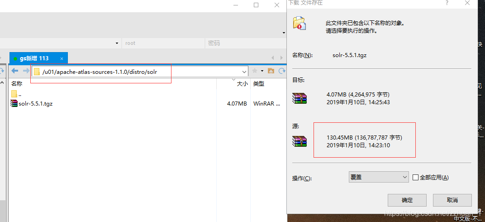Click the solr-5.5.1.tgz name in the dialog
This screenshot has width=485, height=222.
[x=350, y=55]
